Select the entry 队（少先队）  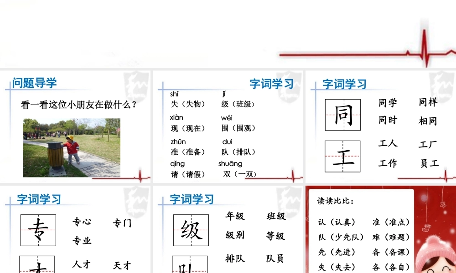tap(341, 238)
